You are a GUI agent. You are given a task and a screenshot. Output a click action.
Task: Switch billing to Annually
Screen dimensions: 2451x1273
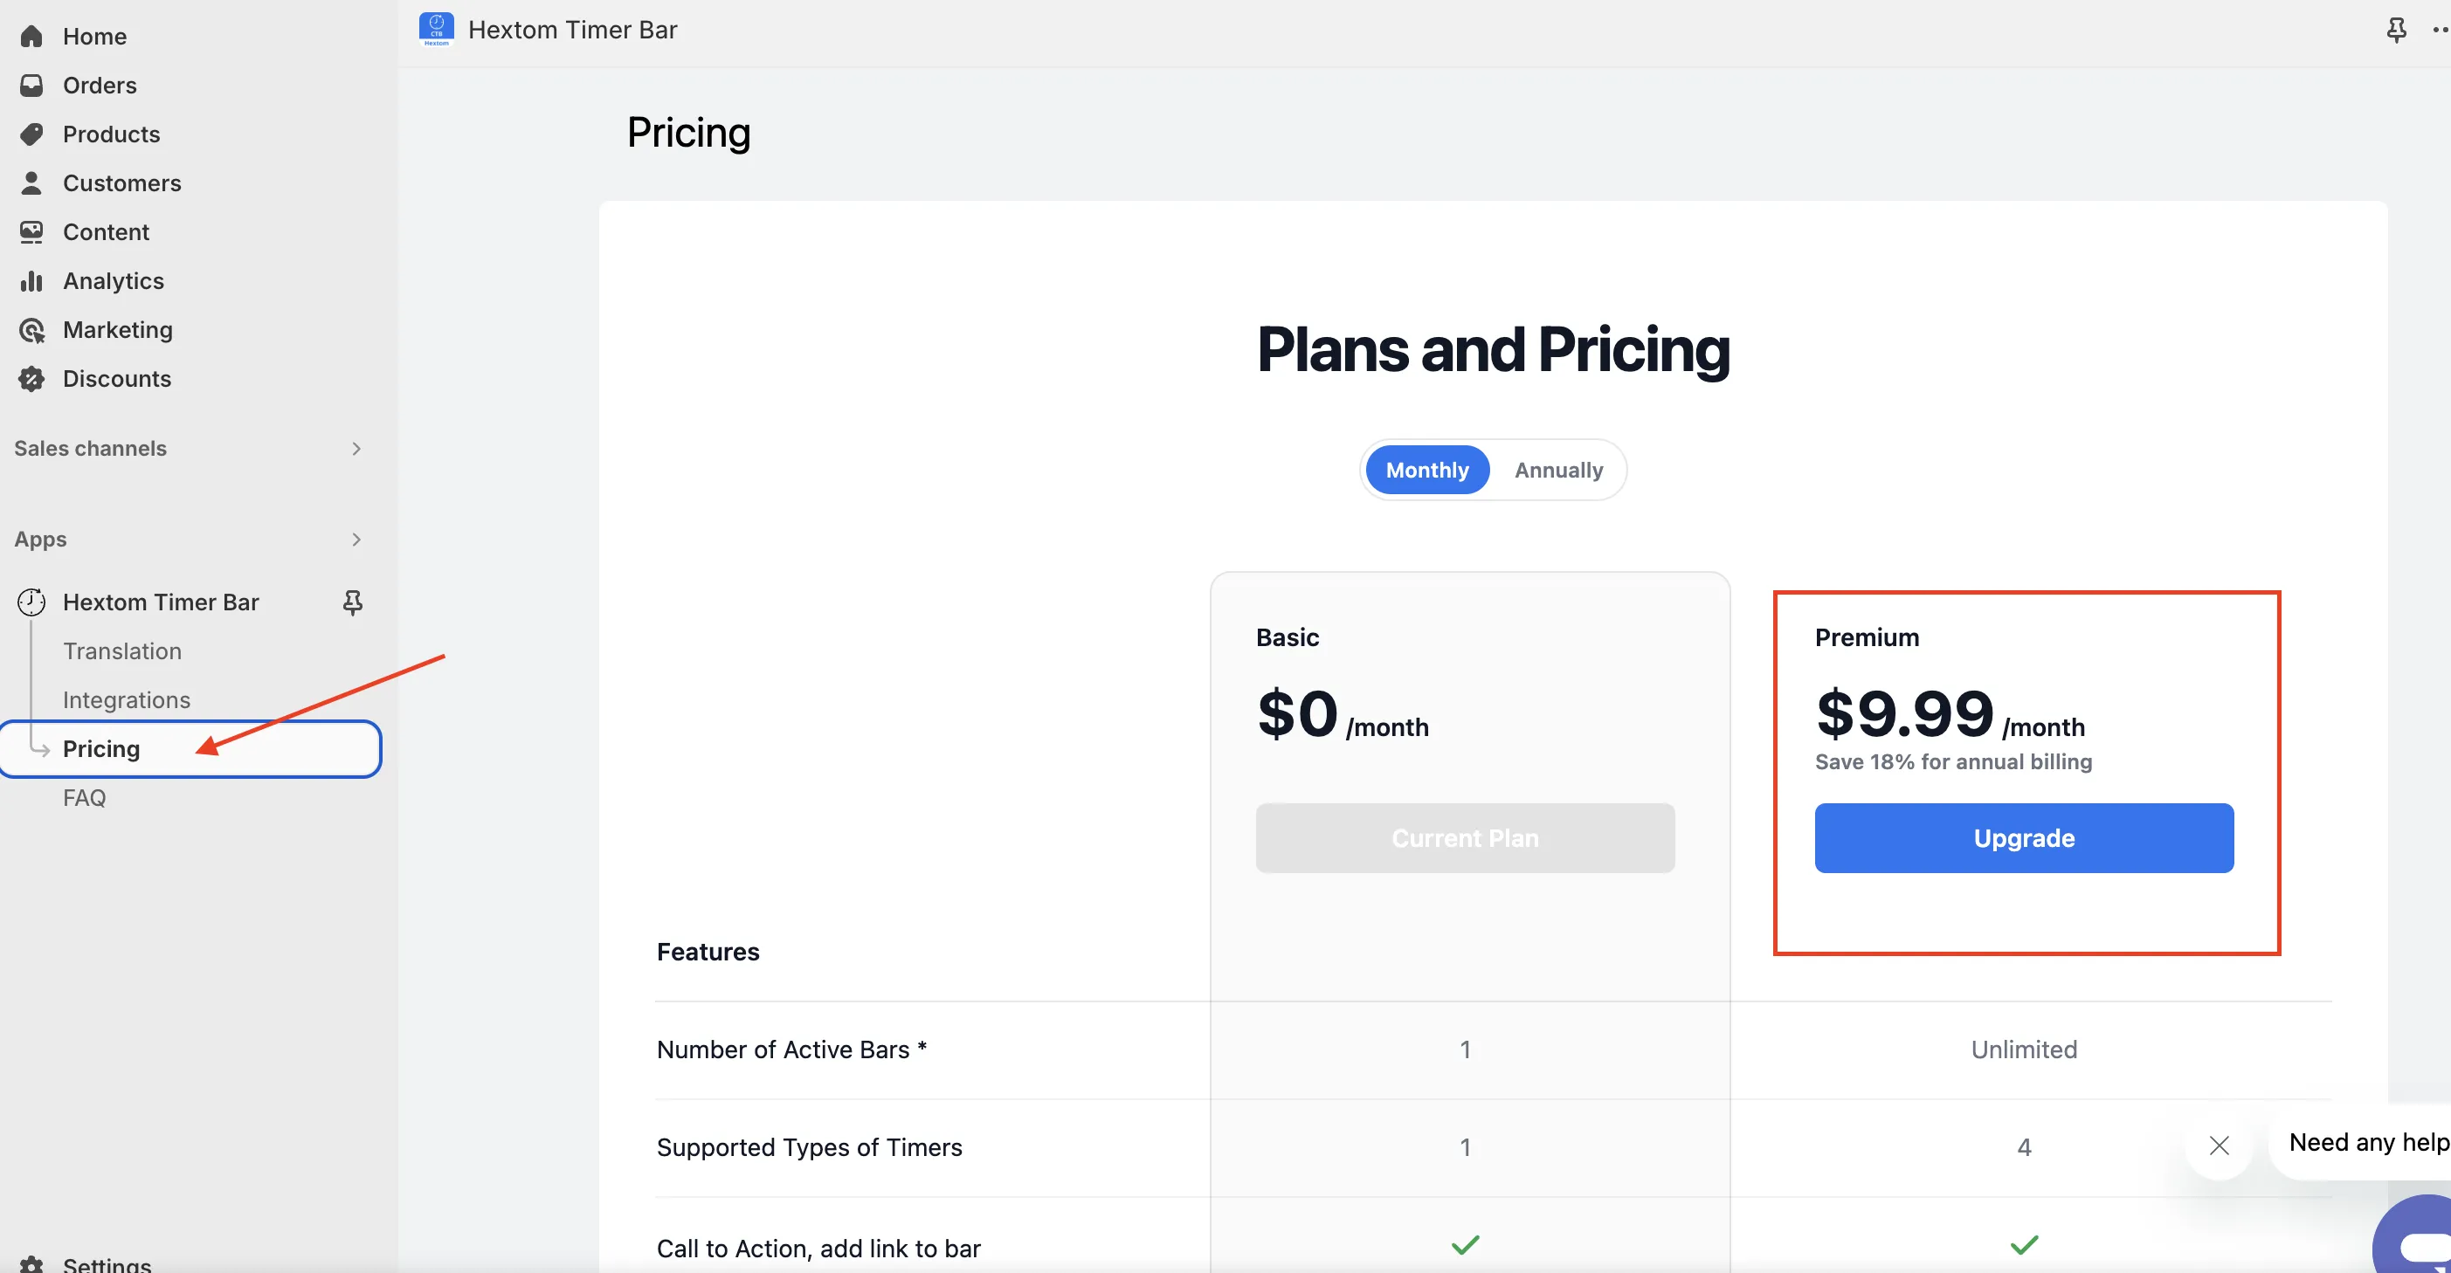click(1558, 470)
